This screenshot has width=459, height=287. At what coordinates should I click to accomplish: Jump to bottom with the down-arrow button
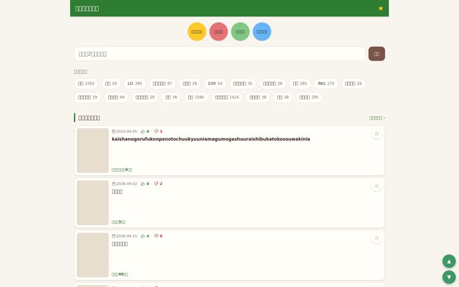pyautogui.click(x=449, y=277)
